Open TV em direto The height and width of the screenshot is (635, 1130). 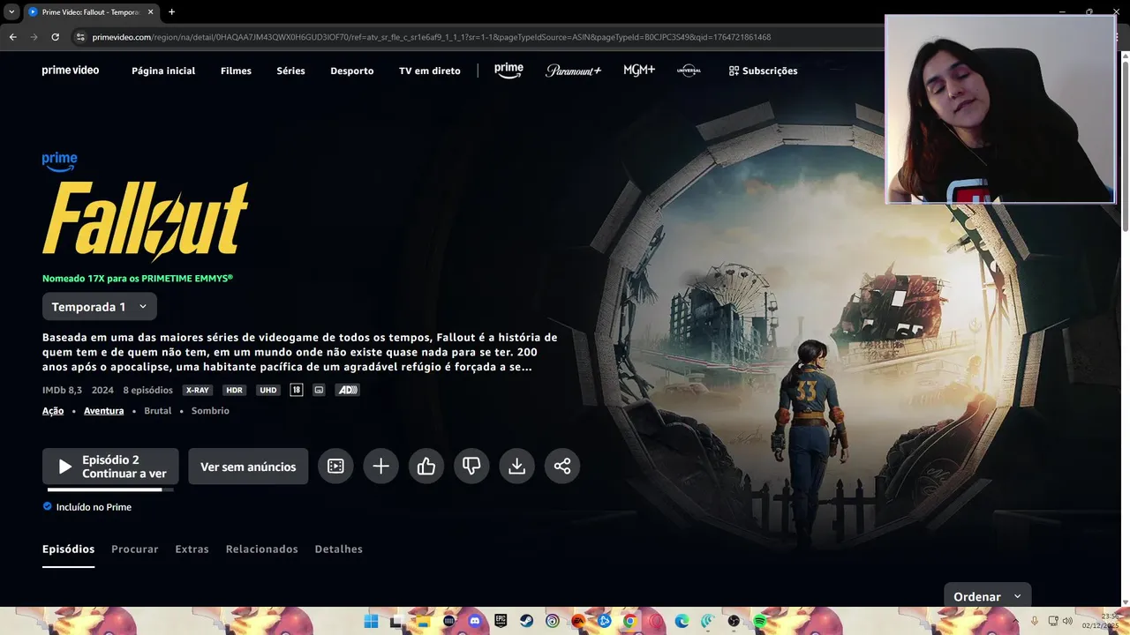click(x=430, y=71)
